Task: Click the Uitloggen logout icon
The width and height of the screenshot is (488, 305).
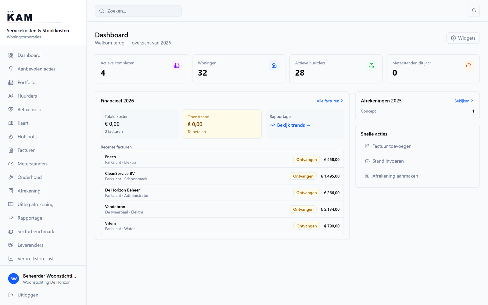Action: (x=11, y=295)
